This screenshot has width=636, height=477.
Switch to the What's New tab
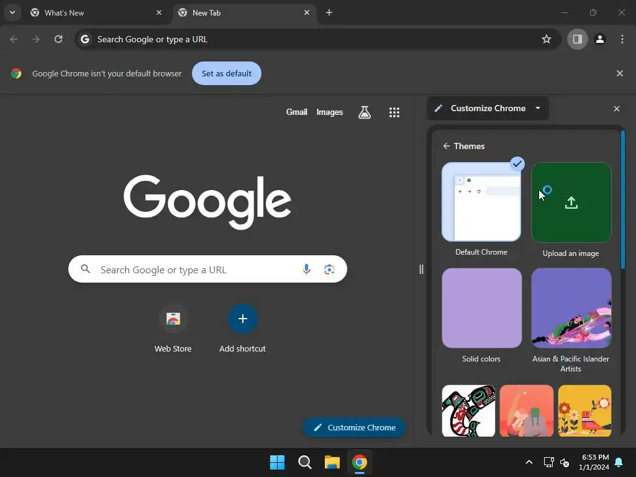(96, 13)
